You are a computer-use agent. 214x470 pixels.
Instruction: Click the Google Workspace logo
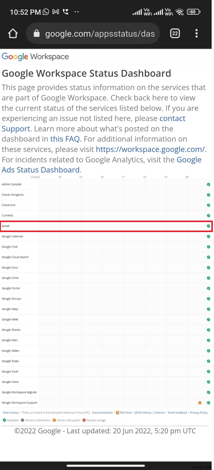click(35, 56)
